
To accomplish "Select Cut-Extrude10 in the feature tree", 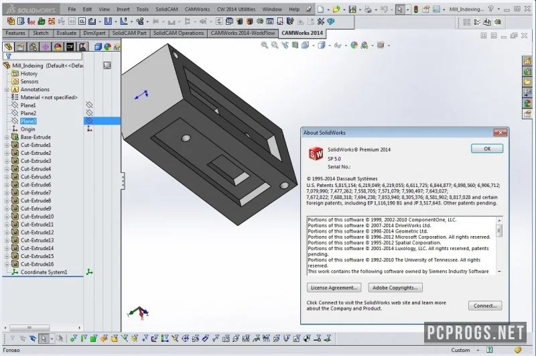I will pos(37,217).
